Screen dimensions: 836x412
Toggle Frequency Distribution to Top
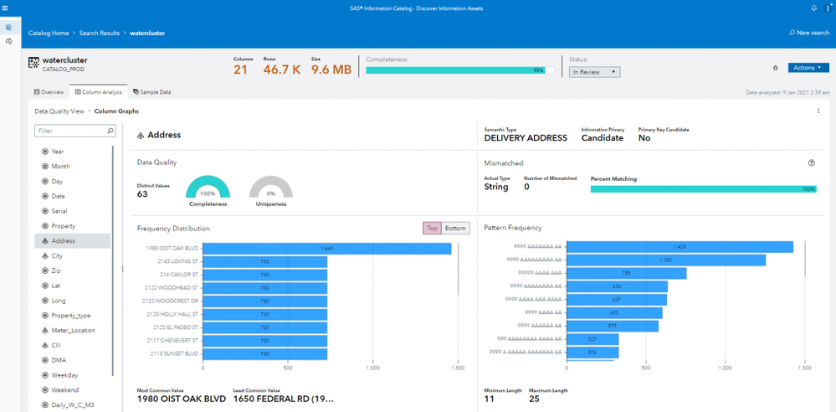pyautogui.click(x=432, y=228)
